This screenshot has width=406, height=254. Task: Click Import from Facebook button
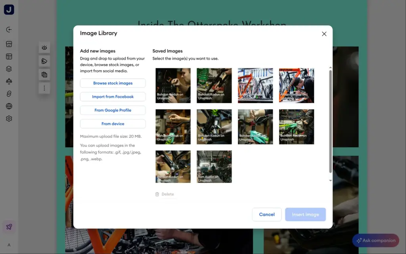click(113, 97)
